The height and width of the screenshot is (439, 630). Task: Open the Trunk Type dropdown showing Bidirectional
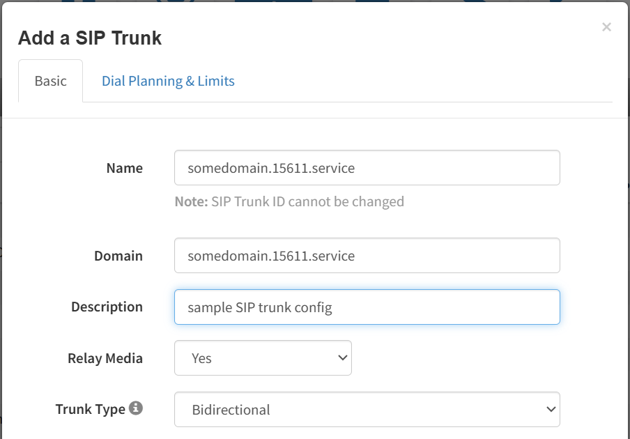367,409
